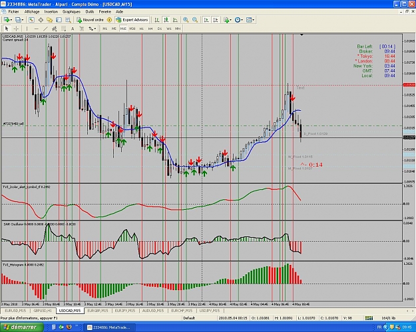Select the equidistant channel tool
This screenshot has height=332, width=416.
55,29
